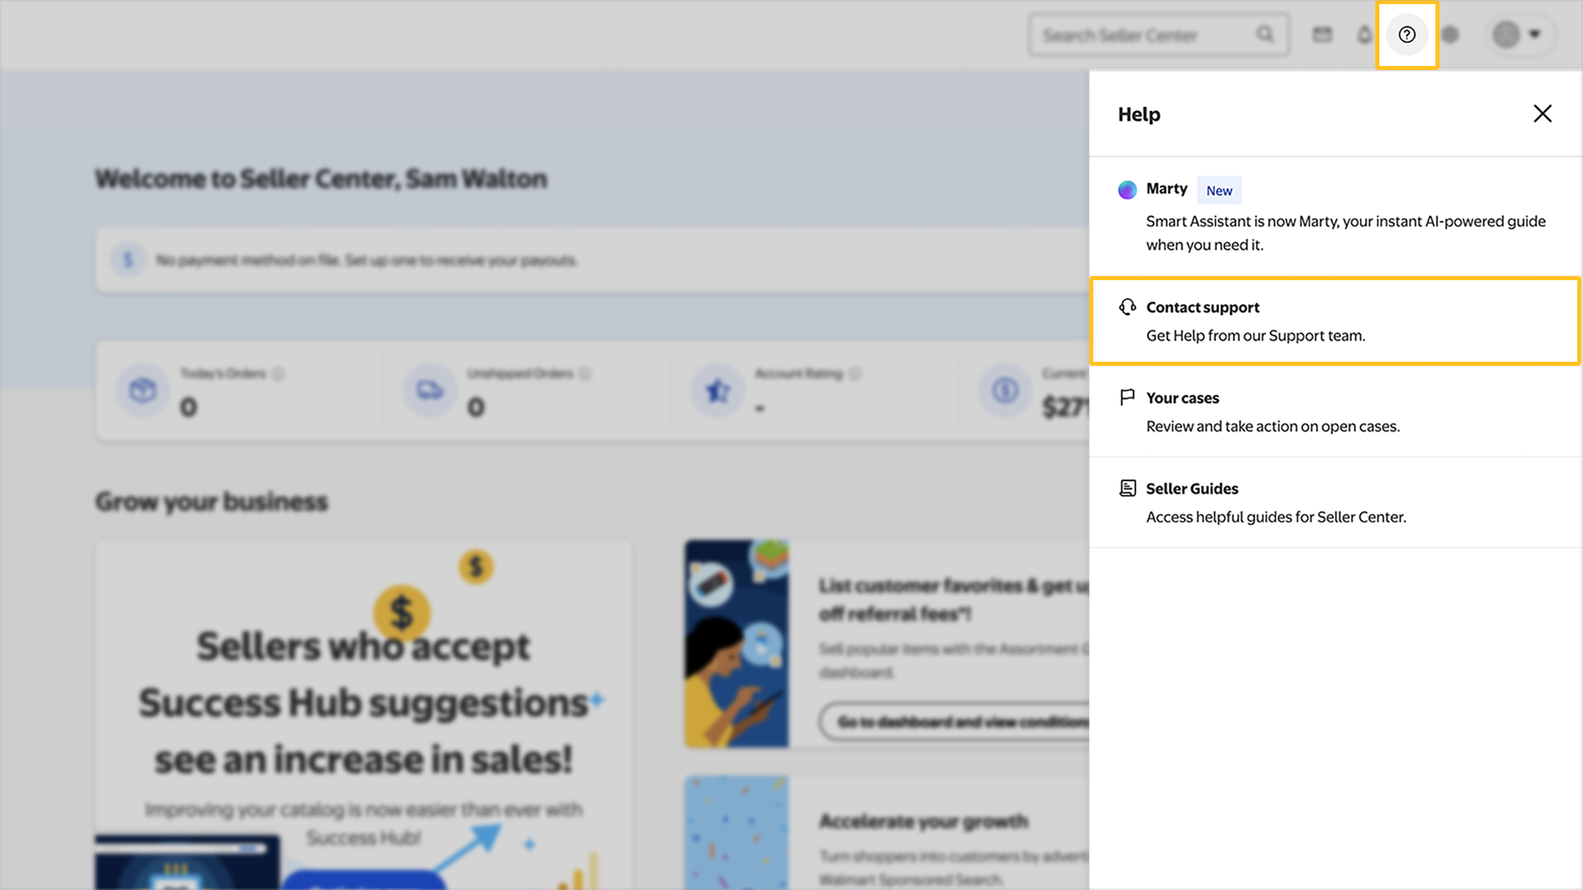Image resolution: width=1583 pixels, height=890 pixels.
Task: Click the Today's Orders info icon
Action: point(279,373)
